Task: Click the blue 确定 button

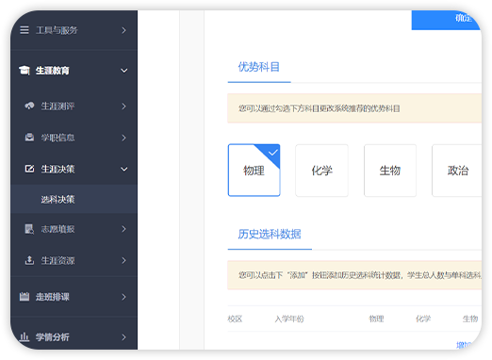Action: click(x=446, y=20)
